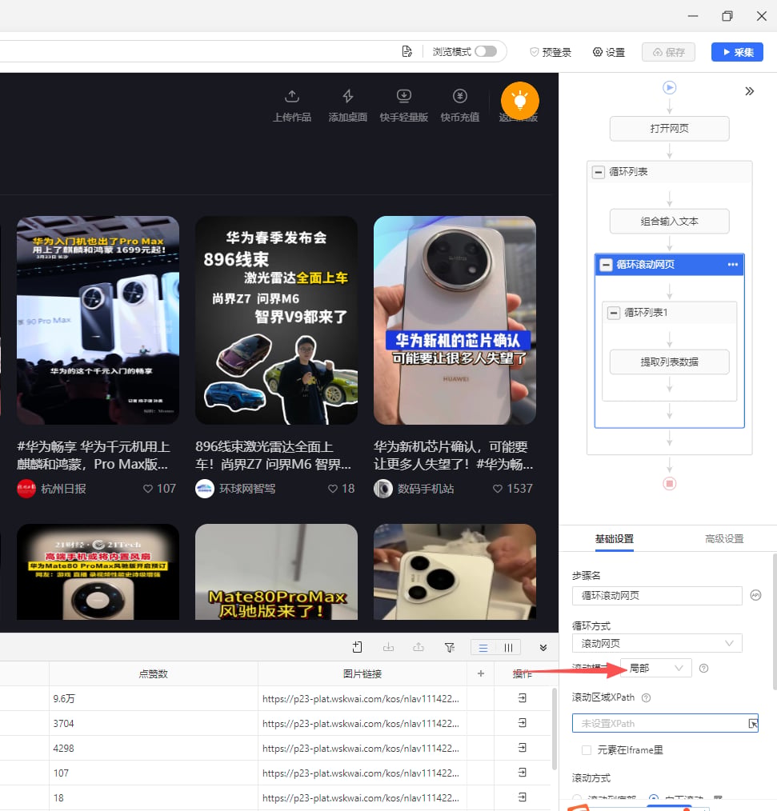Click the API icon next to 步骤名
The height and width of the screenshot is (811, 777).
click(x=755, y=595)
